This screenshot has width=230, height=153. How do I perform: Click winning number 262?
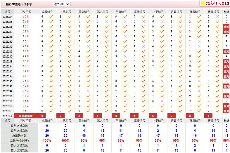[x=26, y=81]
